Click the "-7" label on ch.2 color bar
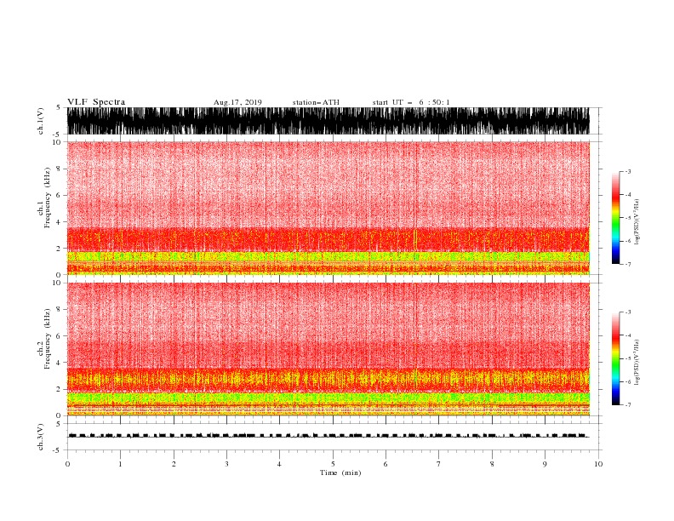 (627, 405)
